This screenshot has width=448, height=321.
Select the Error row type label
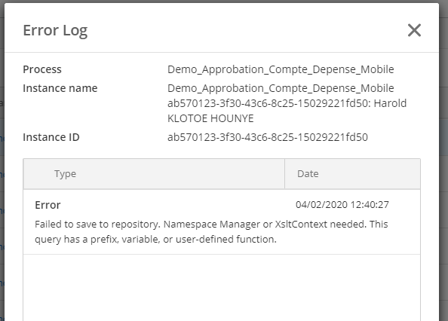coord(48,205)
